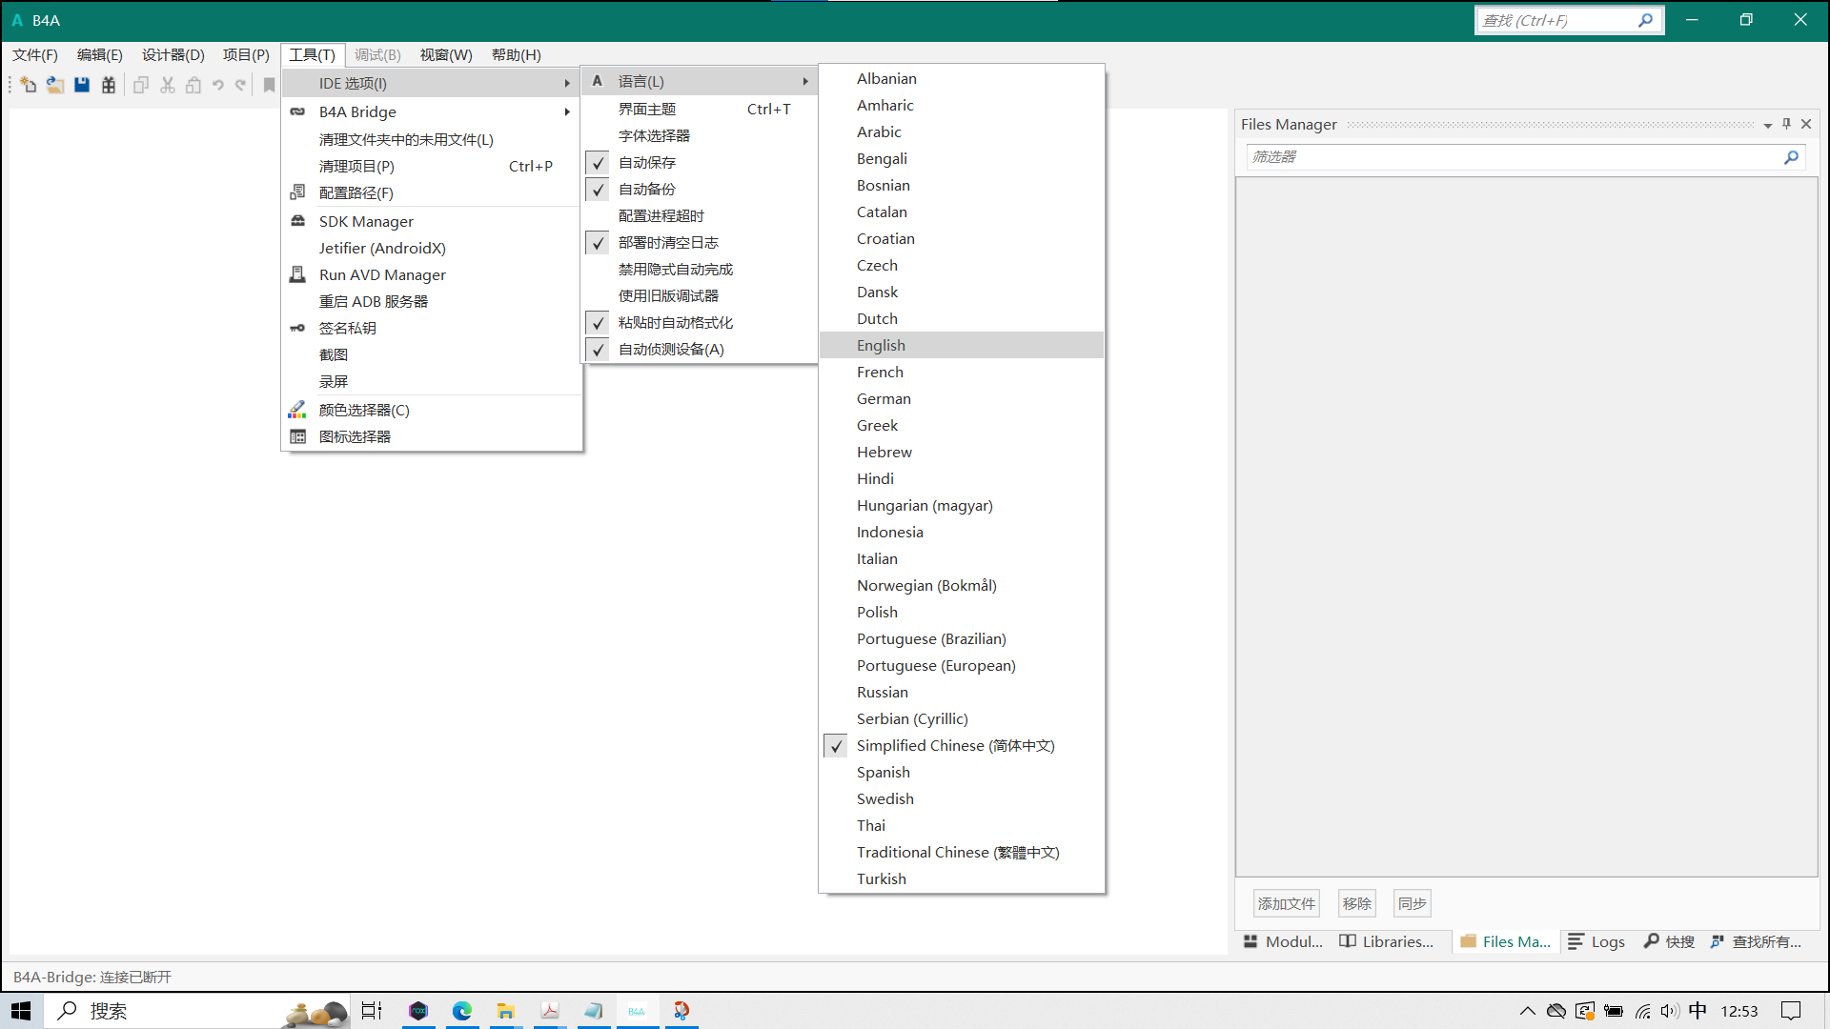This screenshot has height=1029, width=1830.
Task: Toggle 粘贴时自动格式化 option
Action: coord(700,323)
